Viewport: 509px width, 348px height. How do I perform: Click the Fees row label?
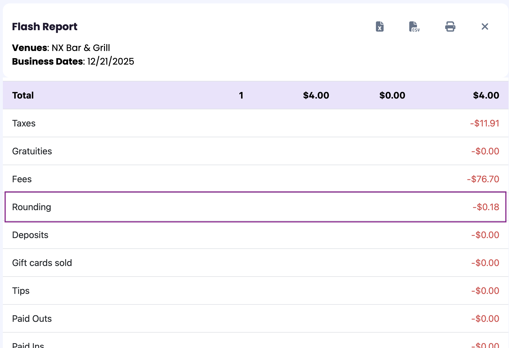[22, 179]
